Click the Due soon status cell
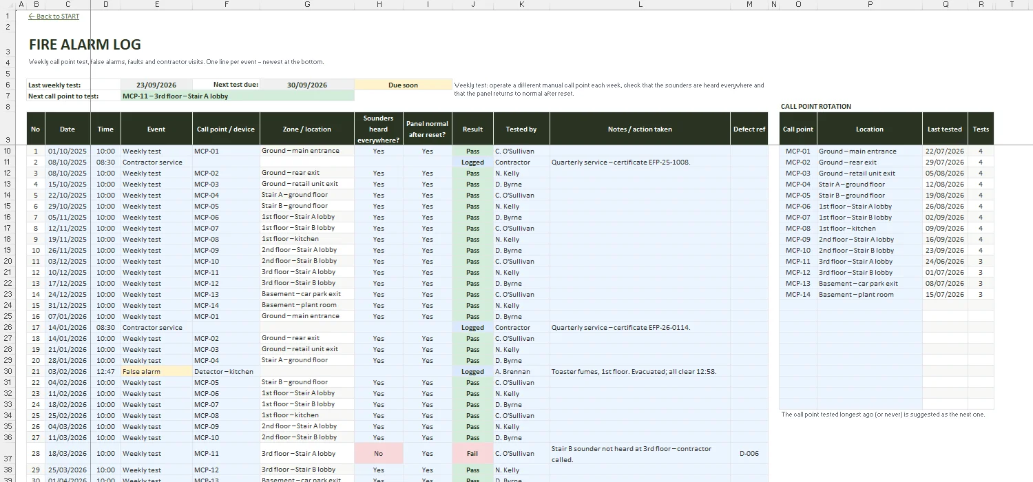 (403, 85)
